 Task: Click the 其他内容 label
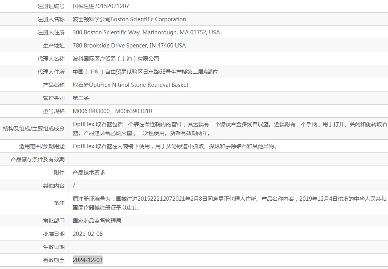[x=54, y=186]
